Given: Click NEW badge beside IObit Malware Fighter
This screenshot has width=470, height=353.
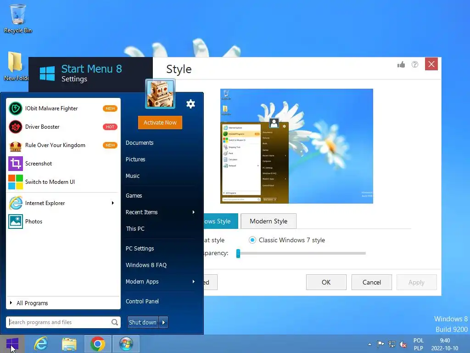Looking at the screenshot, I should coord(110,108).
